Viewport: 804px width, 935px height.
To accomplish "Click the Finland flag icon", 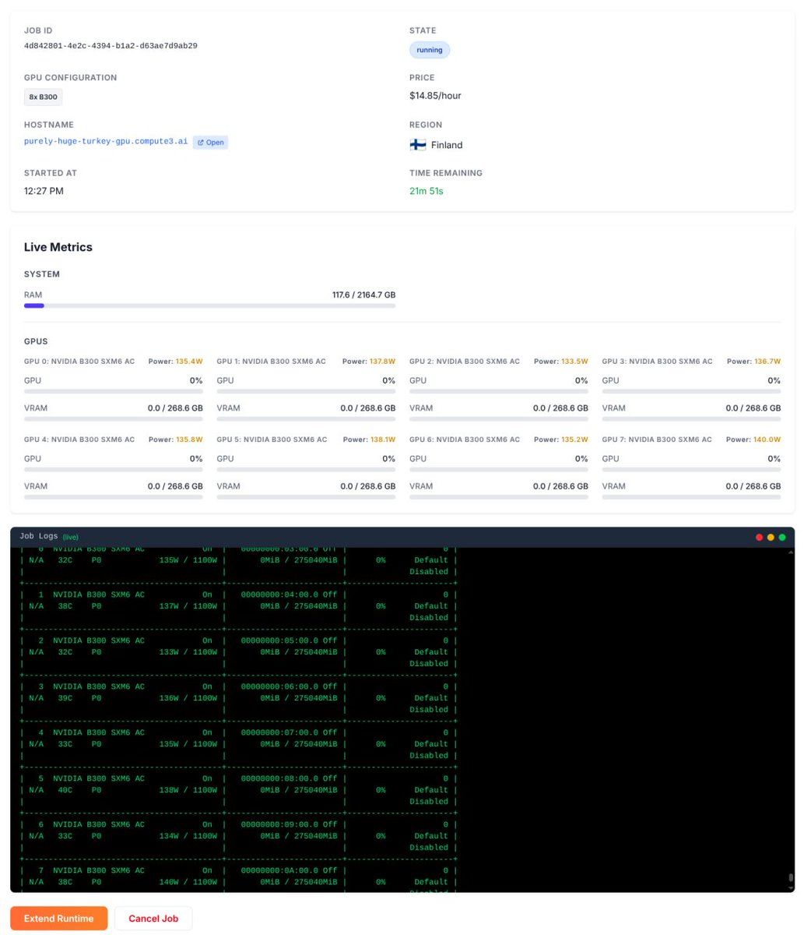I will [417, 145].
